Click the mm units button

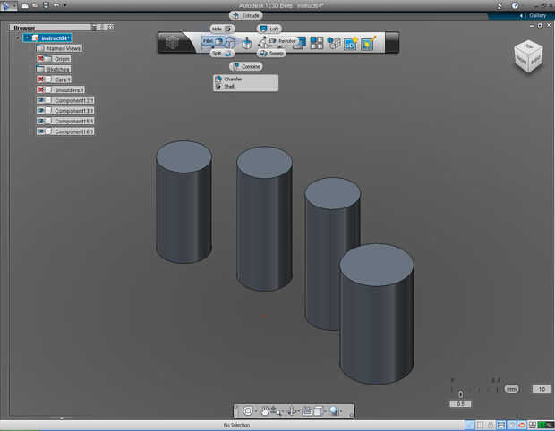(511, 389)
